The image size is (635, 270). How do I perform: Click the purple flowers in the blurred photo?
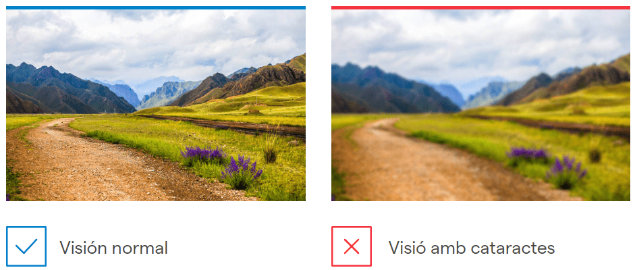click(547, 165)
